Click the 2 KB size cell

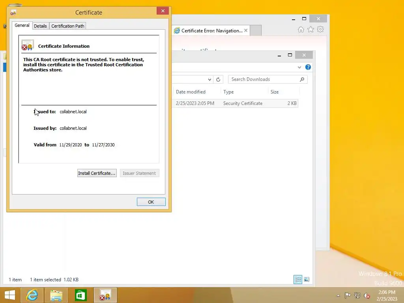coord(292,103)
